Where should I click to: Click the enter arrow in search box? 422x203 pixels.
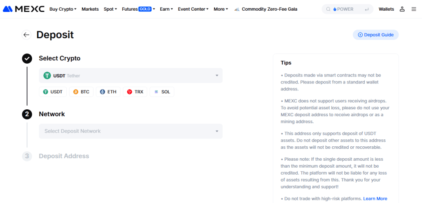point(366,9)
